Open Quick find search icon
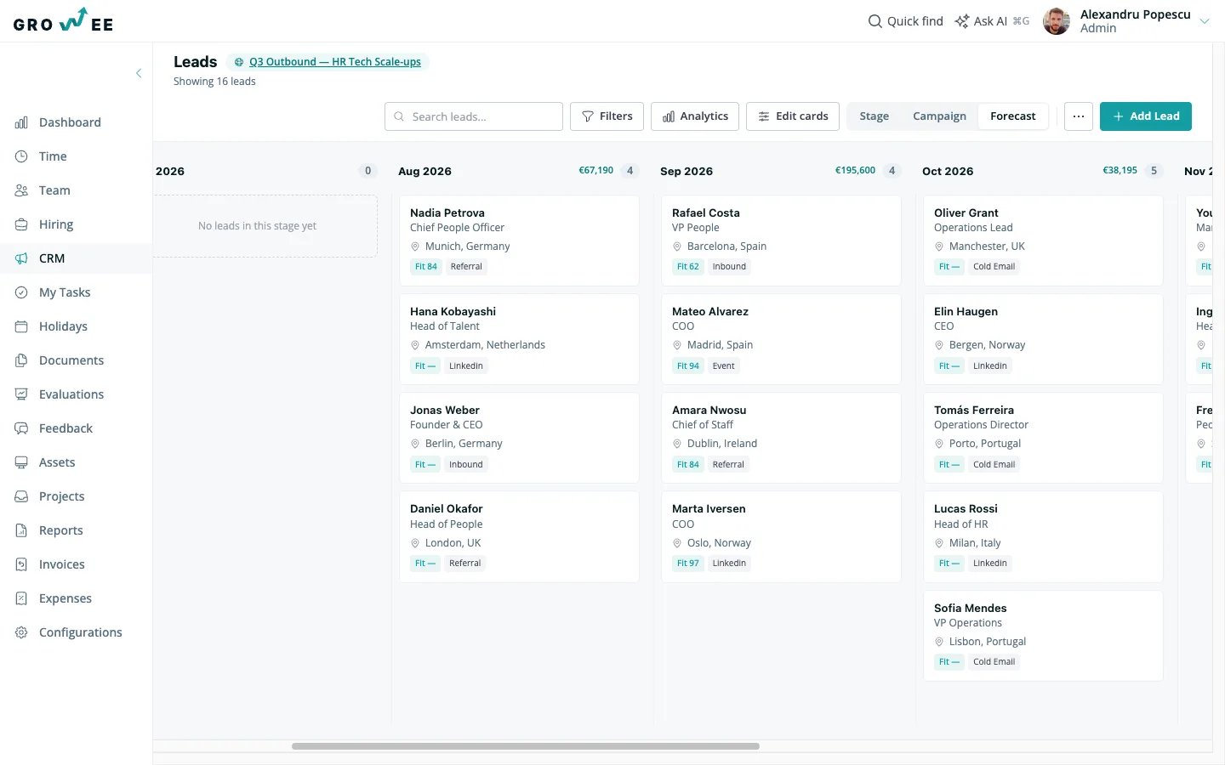The height and width of the screenshot is (765, 1225). coord(875,21)
